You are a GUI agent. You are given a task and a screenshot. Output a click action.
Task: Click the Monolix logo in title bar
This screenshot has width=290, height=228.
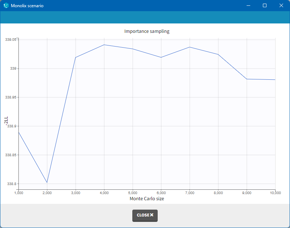pos(6,6)
